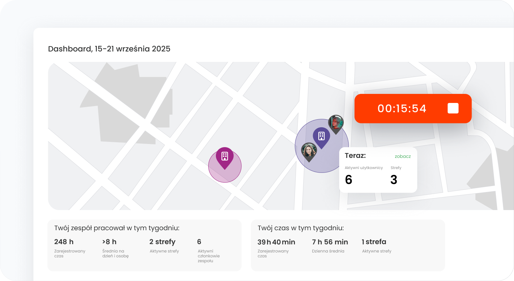
Task: Click the '1 strefa' active zone stat
Action: tap(374, 242)
